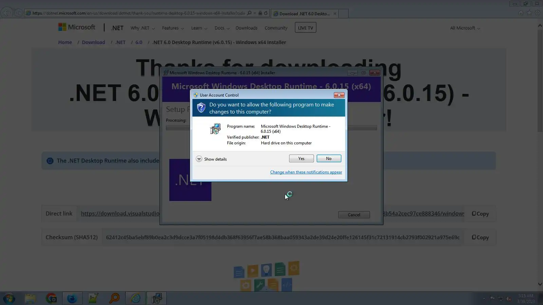Cancel the Desktop Runtime installer

354,215
